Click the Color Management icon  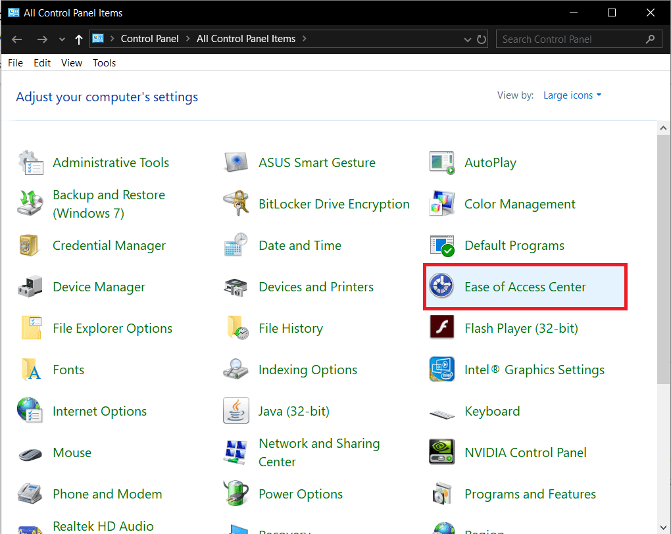(442, 204)
